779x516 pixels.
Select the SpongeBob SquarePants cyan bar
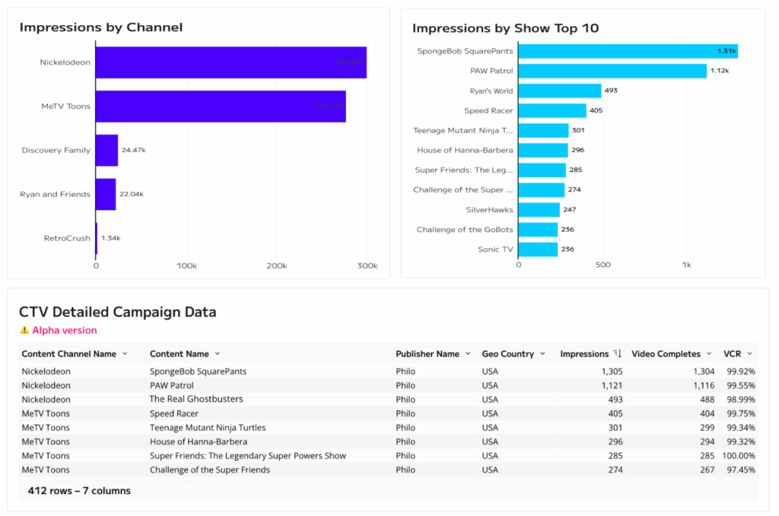tap(628, 51)
